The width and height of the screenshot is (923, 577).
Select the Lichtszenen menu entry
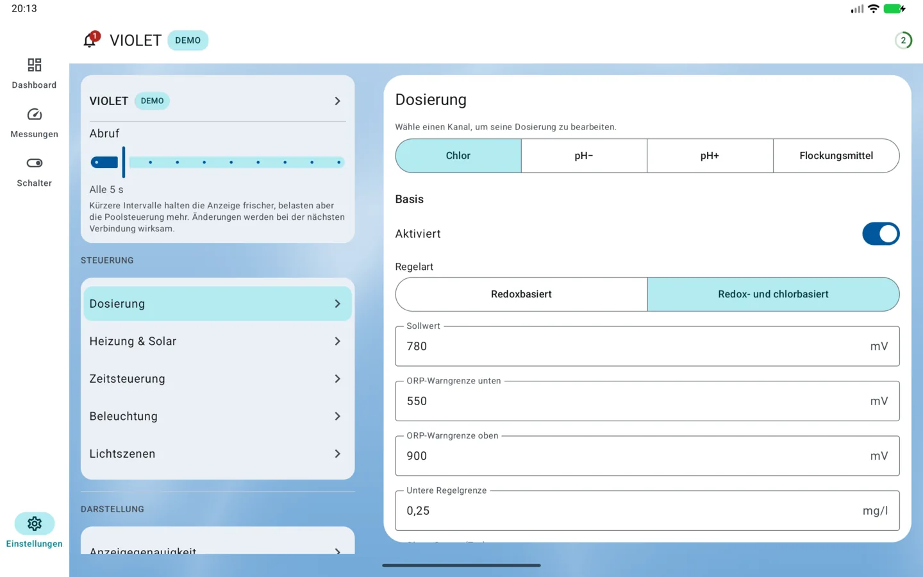[217, 454]
